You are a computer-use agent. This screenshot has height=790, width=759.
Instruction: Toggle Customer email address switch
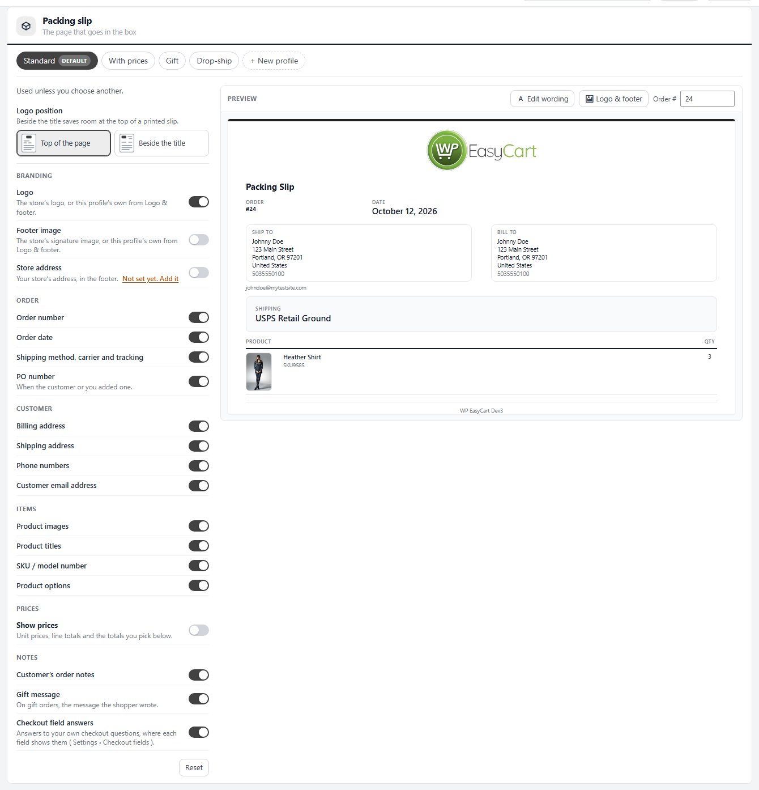point(199,486)
